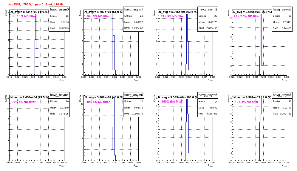Click the A_LED axis label under havg_asym0 plot
Screen dimensions: 297x171
click(62, 80)
